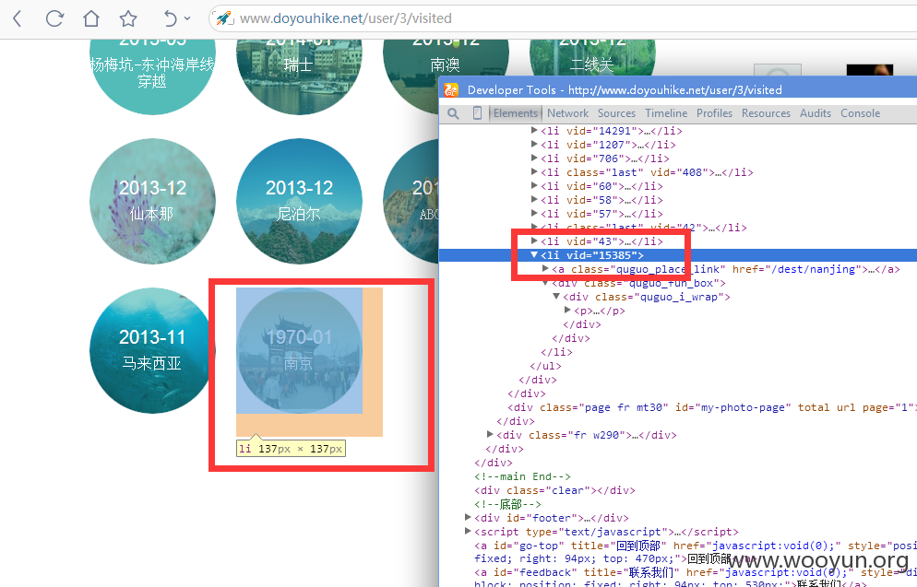Screen dimensions: 917x587
Task: Switch to the Network tab
Action: coord(568,113)
